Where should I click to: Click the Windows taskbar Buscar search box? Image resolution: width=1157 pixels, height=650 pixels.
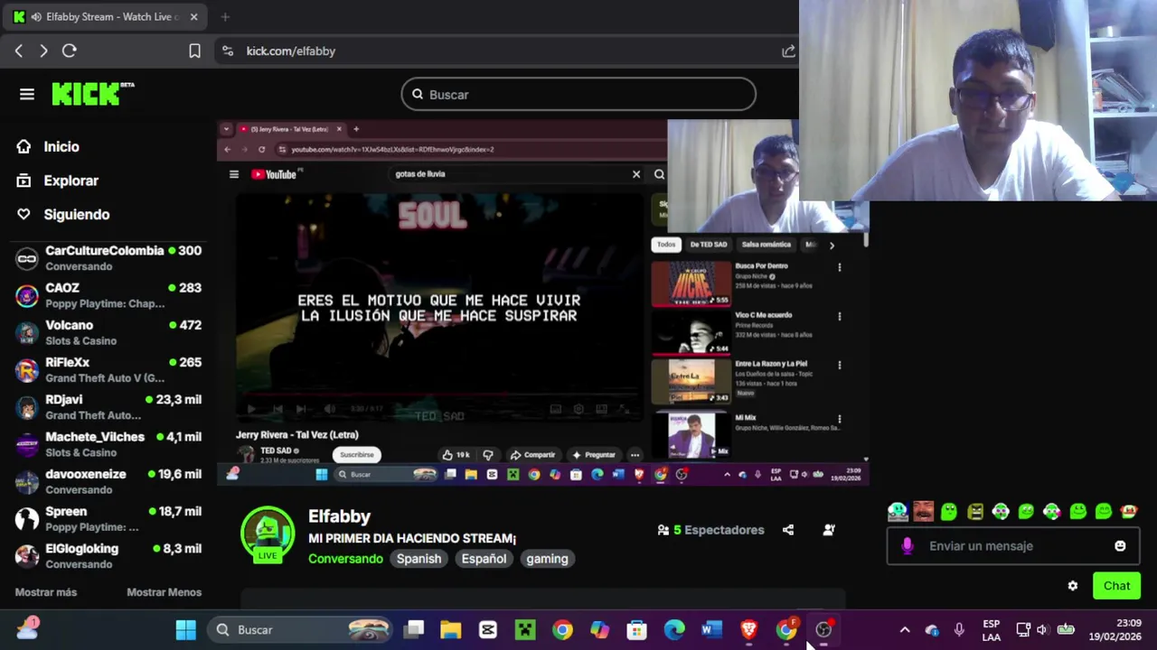point(302,629)
